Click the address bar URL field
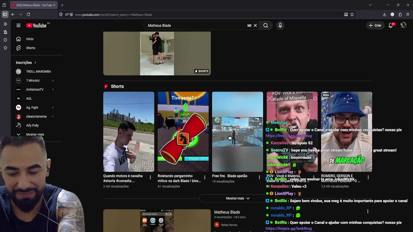The image size is (413, 232). (x=206, y=15)
